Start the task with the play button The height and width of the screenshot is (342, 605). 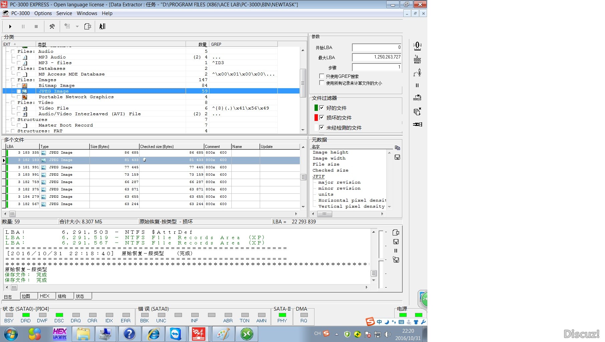(10, 26)
